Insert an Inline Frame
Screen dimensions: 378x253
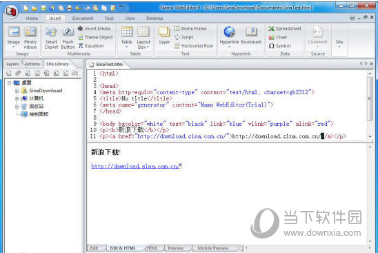click(x=190, y=29)
